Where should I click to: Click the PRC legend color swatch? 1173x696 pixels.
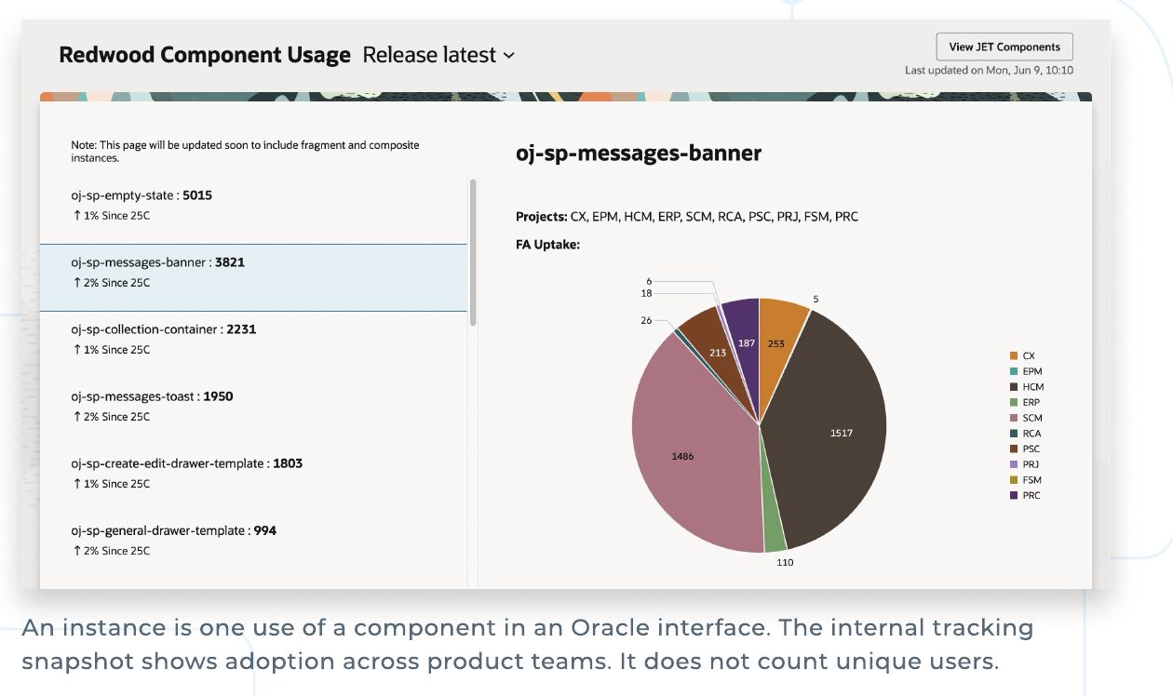1014,495
